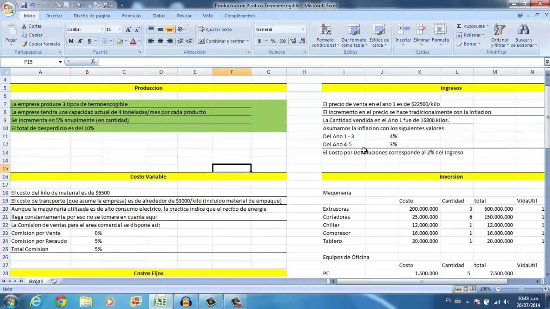This screenshot has width=550, height=309.
Task: Toggle center horizontal alignment
Action: tap(160, 41)
